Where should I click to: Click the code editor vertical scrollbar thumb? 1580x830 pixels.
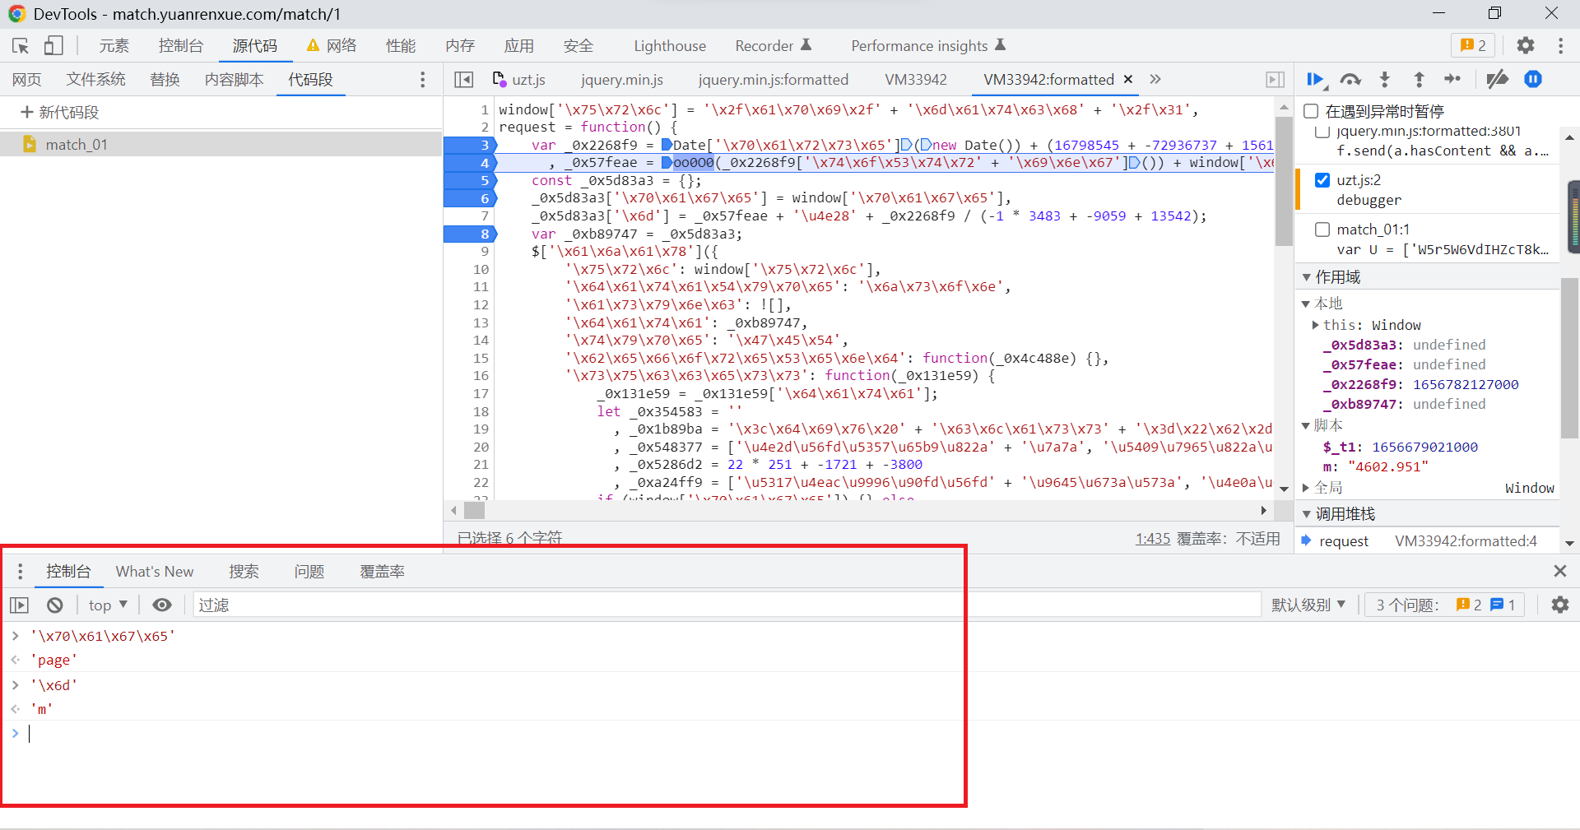(x=1284, y=181)
